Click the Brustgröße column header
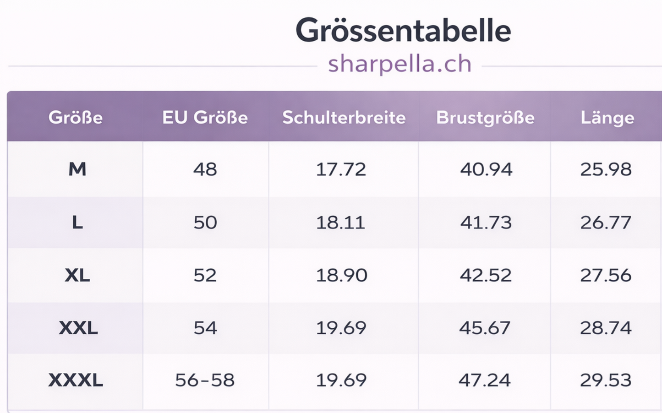The height and width of the screenshot is (413, 662). (485, 118)
